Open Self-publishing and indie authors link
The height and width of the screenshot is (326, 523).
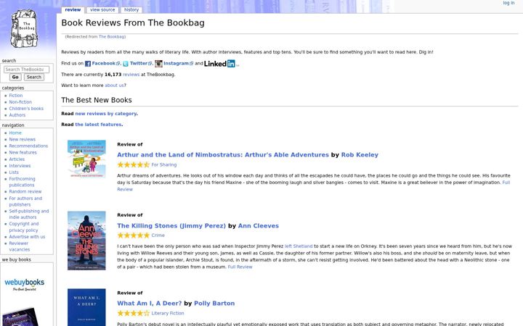(x=28, y=214)
